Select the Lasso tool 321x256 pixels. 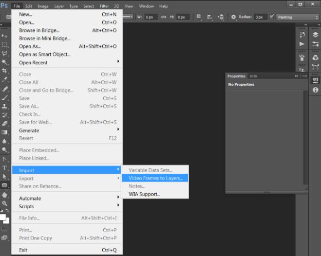4,53
